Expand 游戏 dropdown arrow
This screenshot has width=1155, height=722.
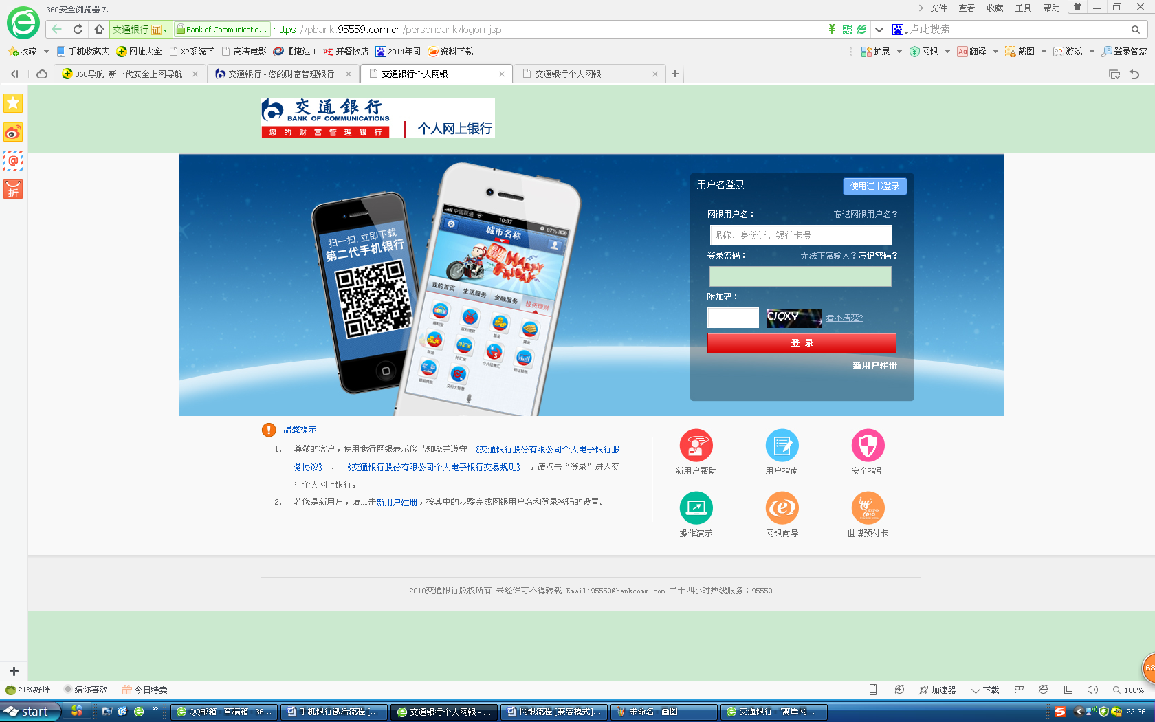click(x=1092, y=52)
